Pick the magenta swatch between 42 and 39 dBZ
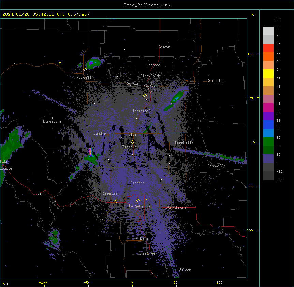The image size is (294, 287). click(268, 107)
